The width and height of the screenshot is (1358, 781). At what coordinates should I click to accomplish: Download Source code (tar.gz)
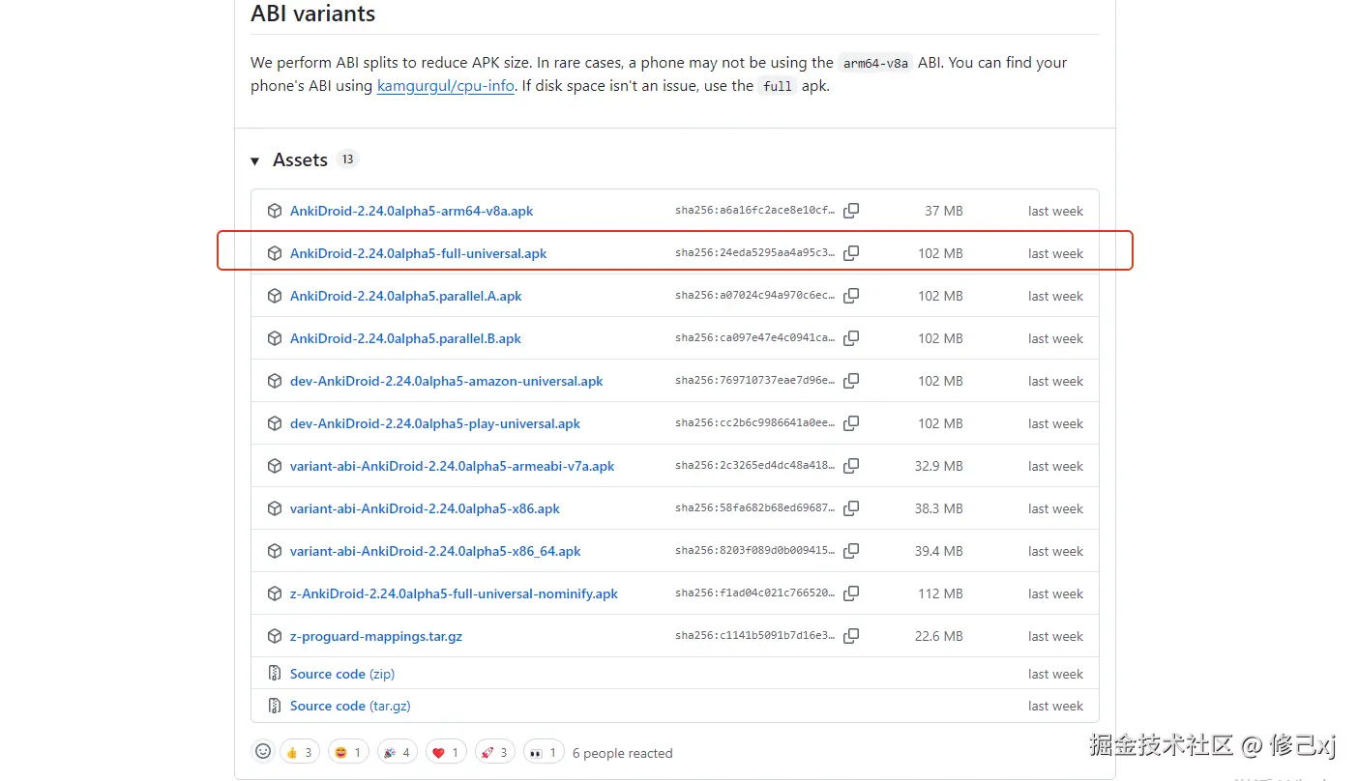tap(350, 706)
